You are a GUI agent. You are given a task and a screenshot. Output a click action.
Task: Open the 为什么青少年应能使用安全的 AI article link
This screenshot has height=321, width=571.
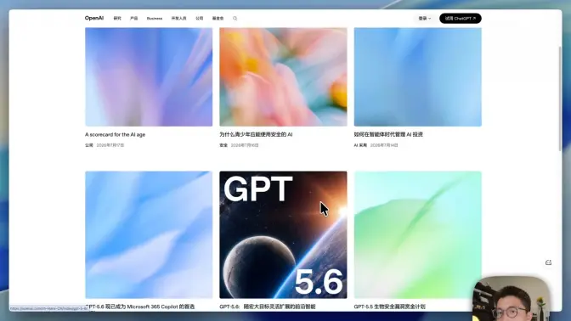click(256, 134)
